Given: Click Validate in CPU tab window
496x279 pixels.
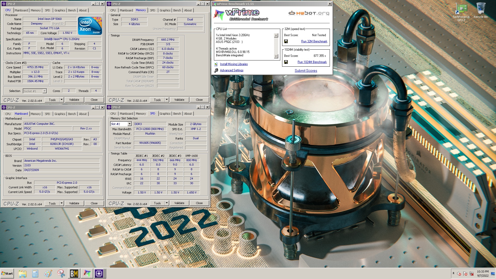Looking at the screenshot, I should pyautogui.click(x=74, y=100).
